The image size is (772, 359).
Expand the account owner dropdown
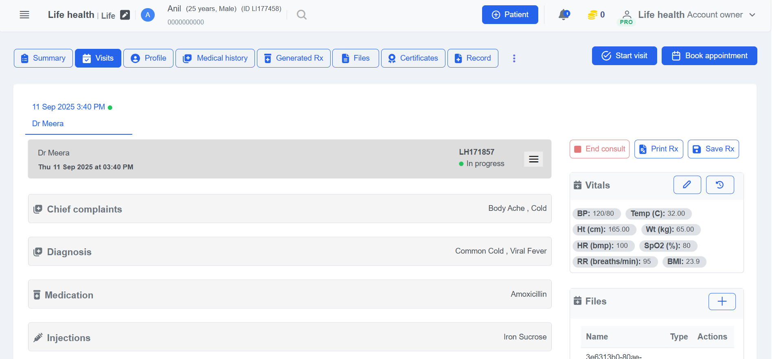coord(752,15)
